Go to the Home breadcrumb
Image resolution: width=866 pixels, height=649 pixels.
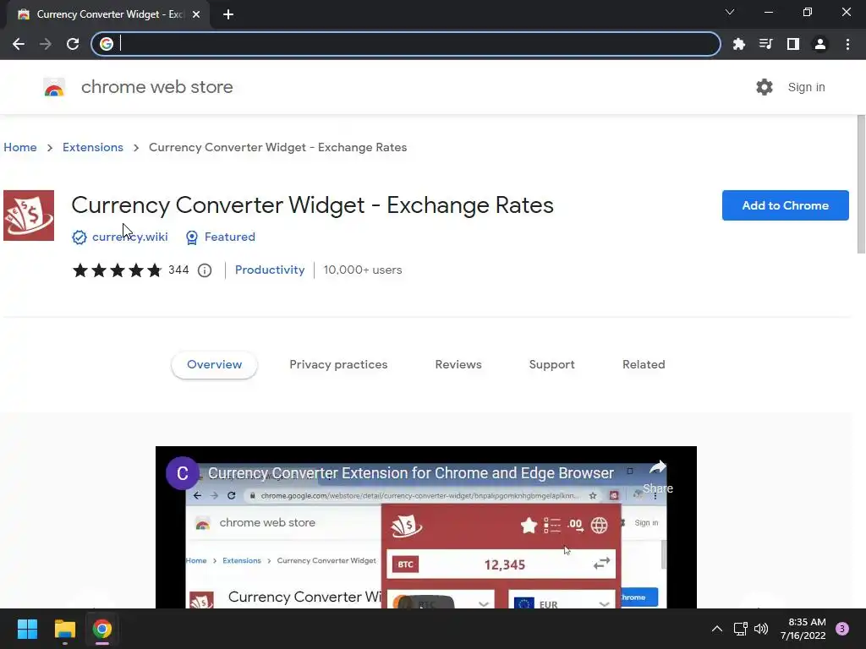coord(20,147)
